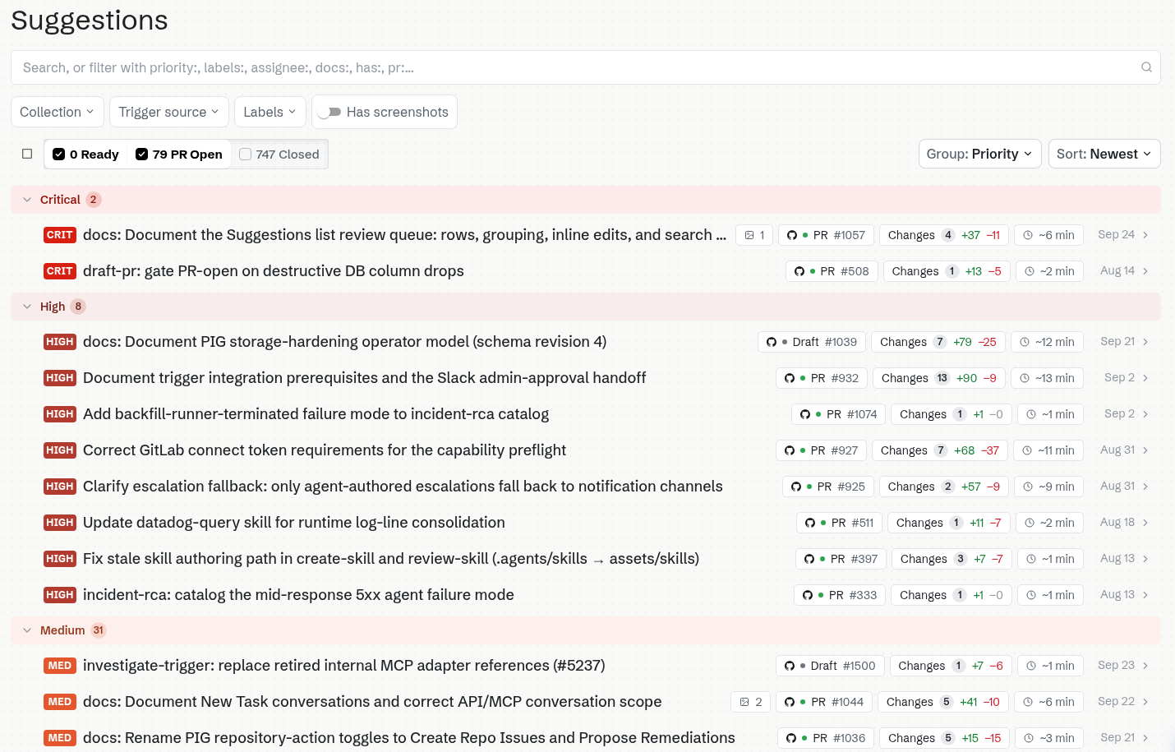This screenshot has height=752, width=1175.
Task: Open 'Correct GitLab connect token requirements' suggestion
Action: click(325, 450)
